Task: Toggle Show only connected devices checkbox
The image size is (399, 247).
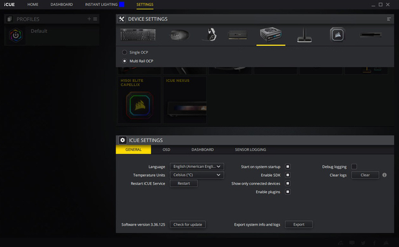Action: (288, 183)
